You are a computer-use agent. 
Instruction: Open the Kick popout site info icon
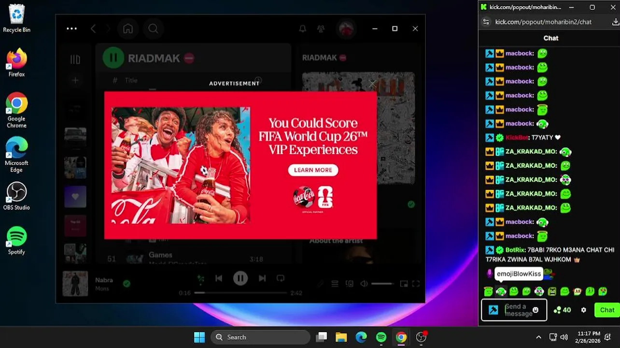click(486, 22)
